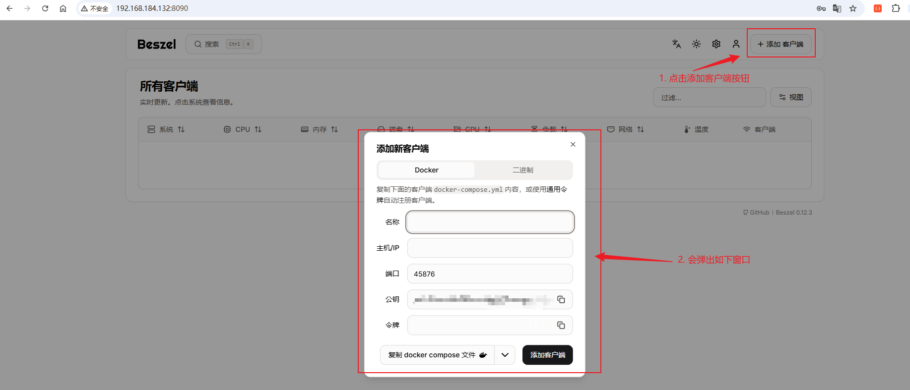The height and width of the screenshot is (390, 910).
Task: Sort by first CPU column header
Action: 243,129
